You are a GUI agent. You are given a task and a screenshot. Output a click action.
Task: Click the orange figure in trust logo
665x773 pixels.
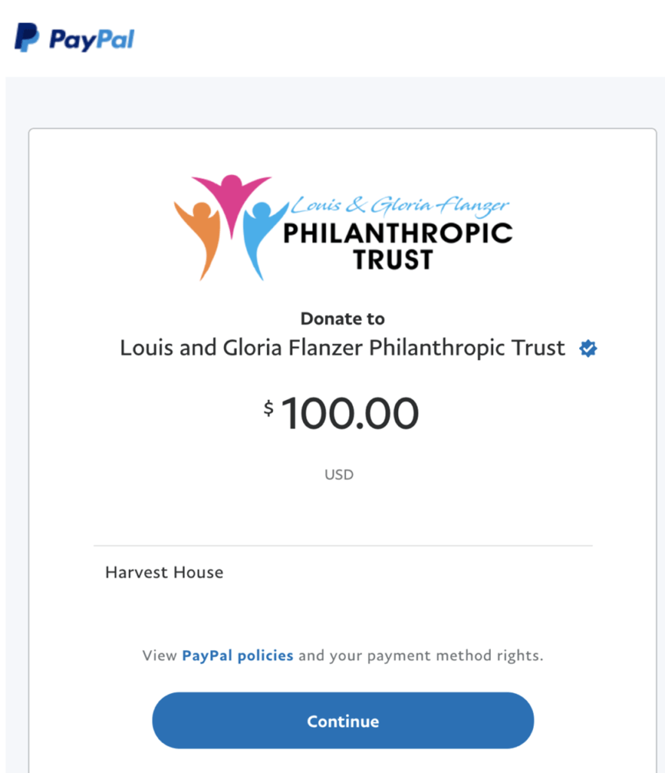(x=200, y=234)
